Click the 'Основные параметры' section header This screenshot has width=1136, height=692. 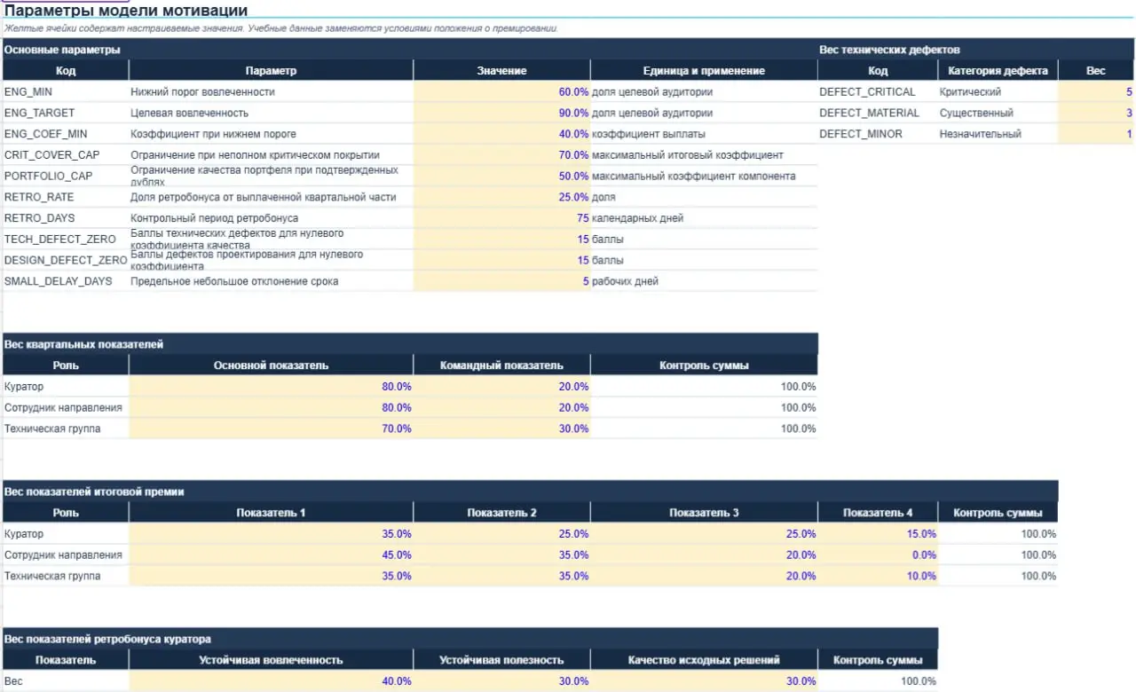pyautogui.click(x=62, y=51)
